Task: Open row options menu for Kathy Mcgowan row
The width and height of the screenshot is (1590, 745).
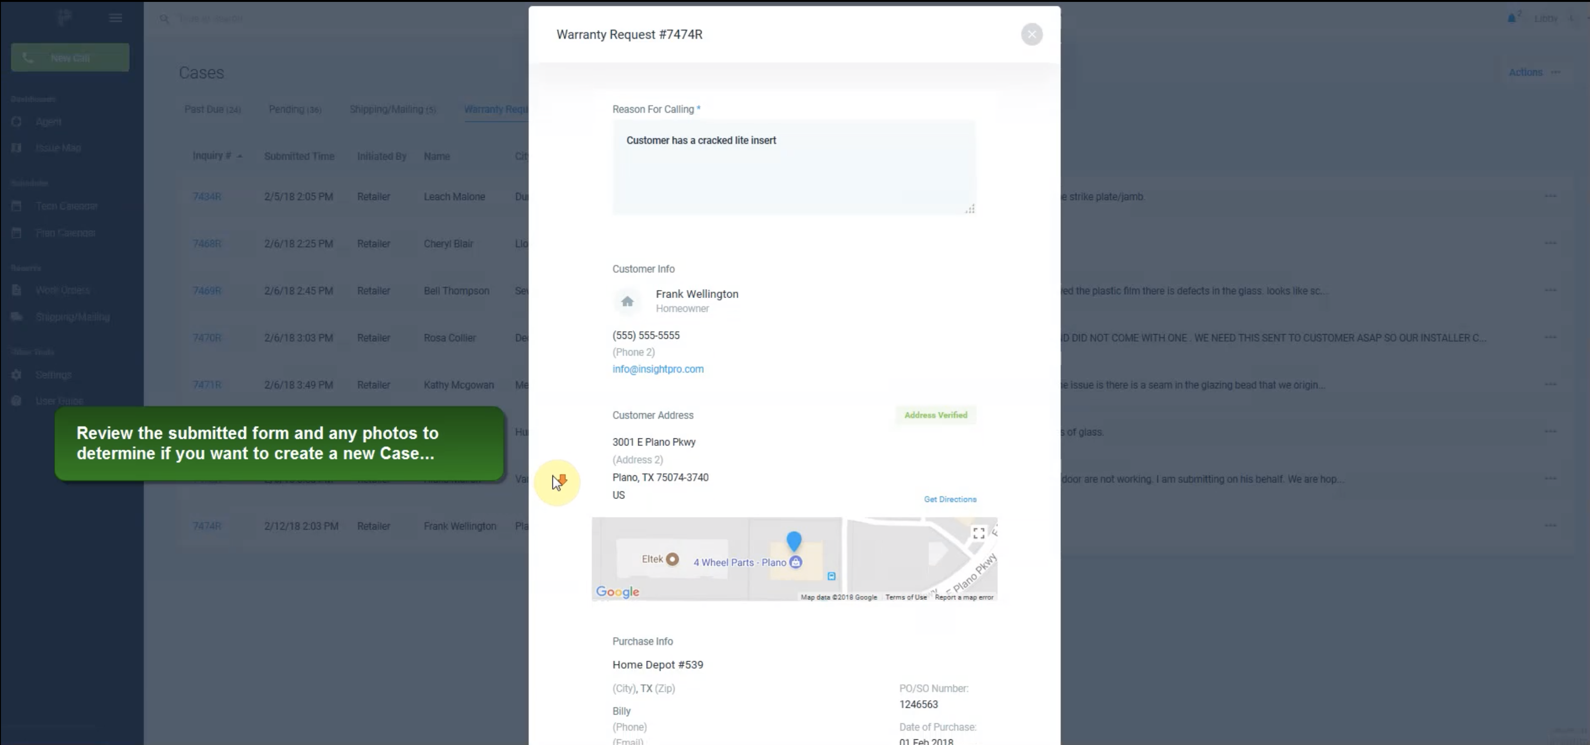Action: (x=1550, y=384)
